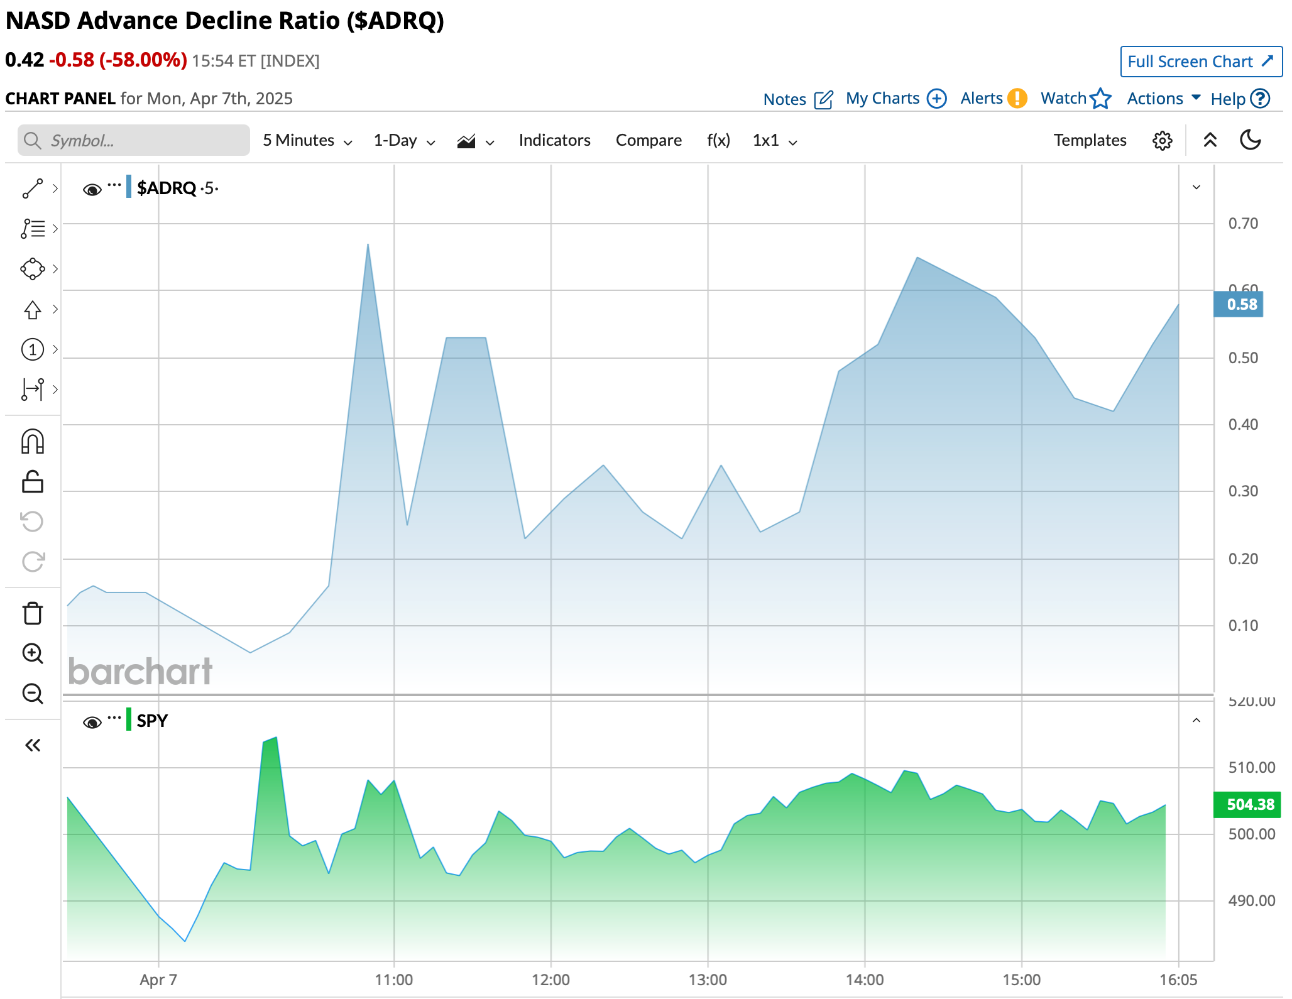Click the trash can delete drawings icon
1292x999 pixels.
tap(33, 613)
